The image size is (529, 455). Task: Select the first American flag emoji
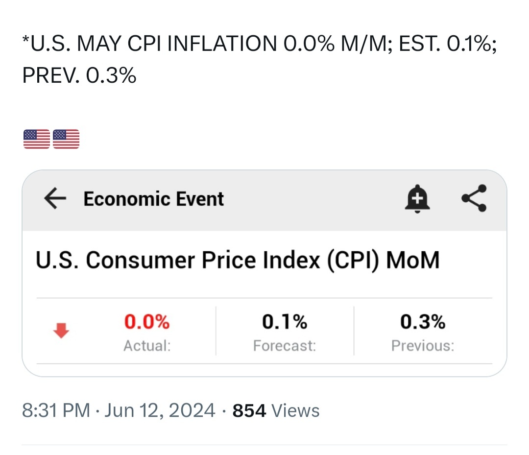(36, 139)
